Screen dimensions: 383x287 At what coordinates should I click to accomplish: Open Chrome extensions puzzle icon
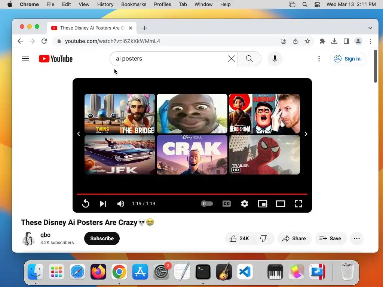[x=322, y=41]
